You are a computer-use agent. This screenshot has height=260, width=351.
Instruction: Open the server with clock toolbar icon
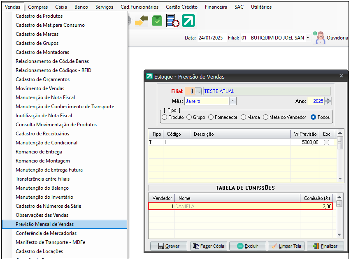pyautogui.click(x=172, y=21)
